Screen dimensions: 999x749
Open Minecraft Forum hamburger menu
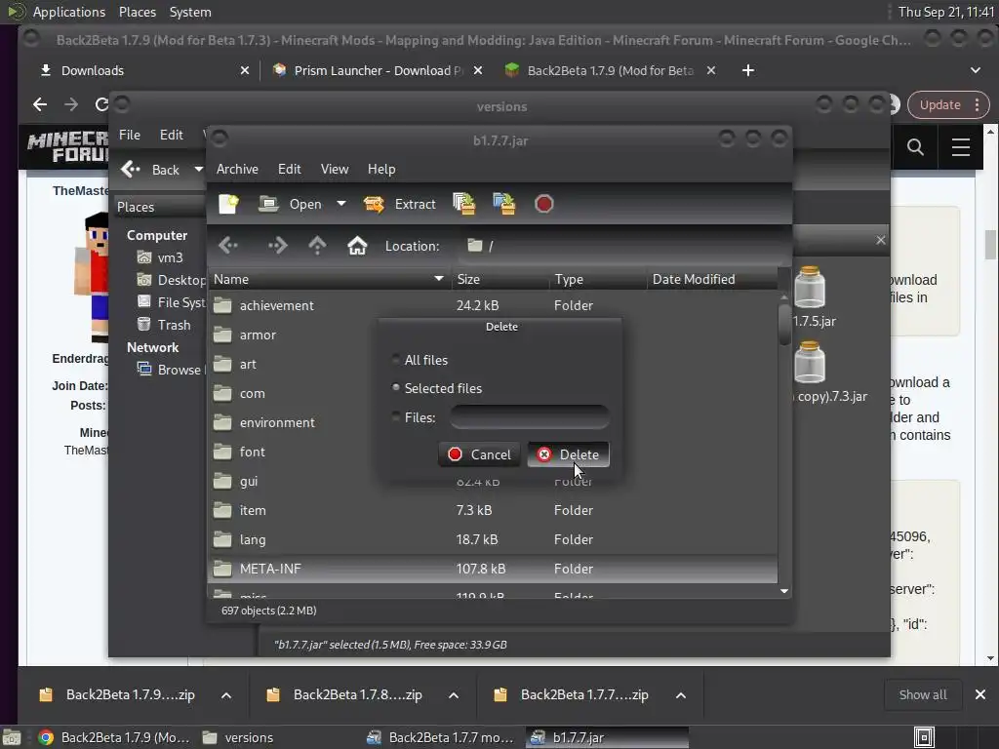point(961,147)
